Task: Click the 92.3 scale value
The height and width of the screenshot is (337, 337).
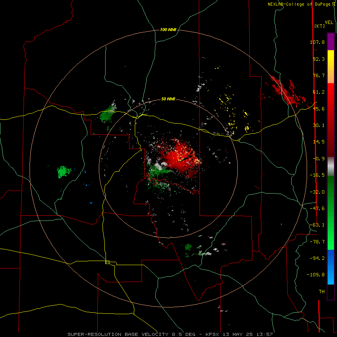Action: tap(319, 59)
